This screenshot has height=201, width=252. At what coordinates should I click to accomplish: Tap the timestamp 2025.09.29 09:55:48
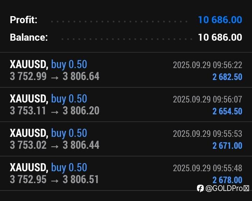pyautogui.click(x=207, y=168)
